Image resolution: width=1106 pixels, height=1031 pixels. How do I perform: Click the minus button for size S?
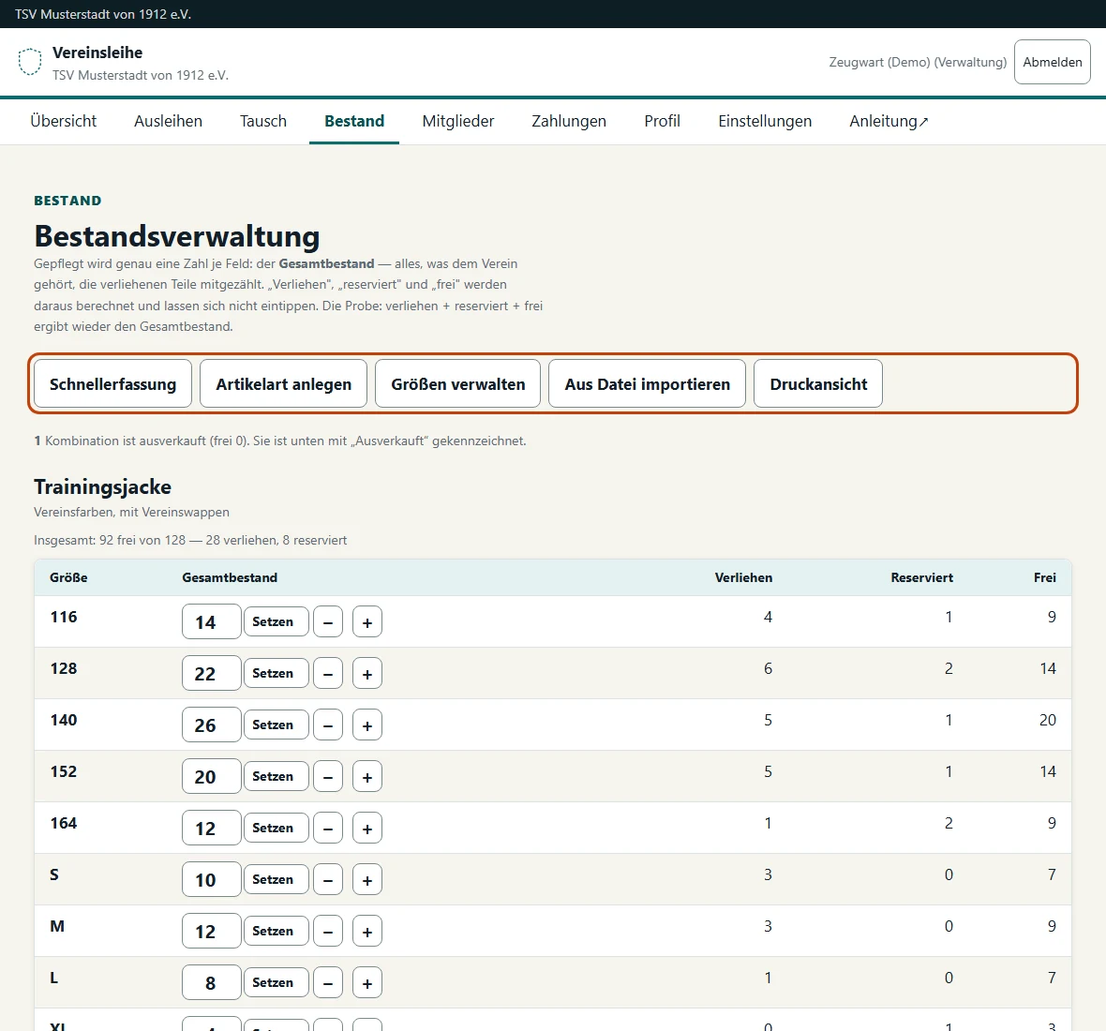[x=328, y=879]
